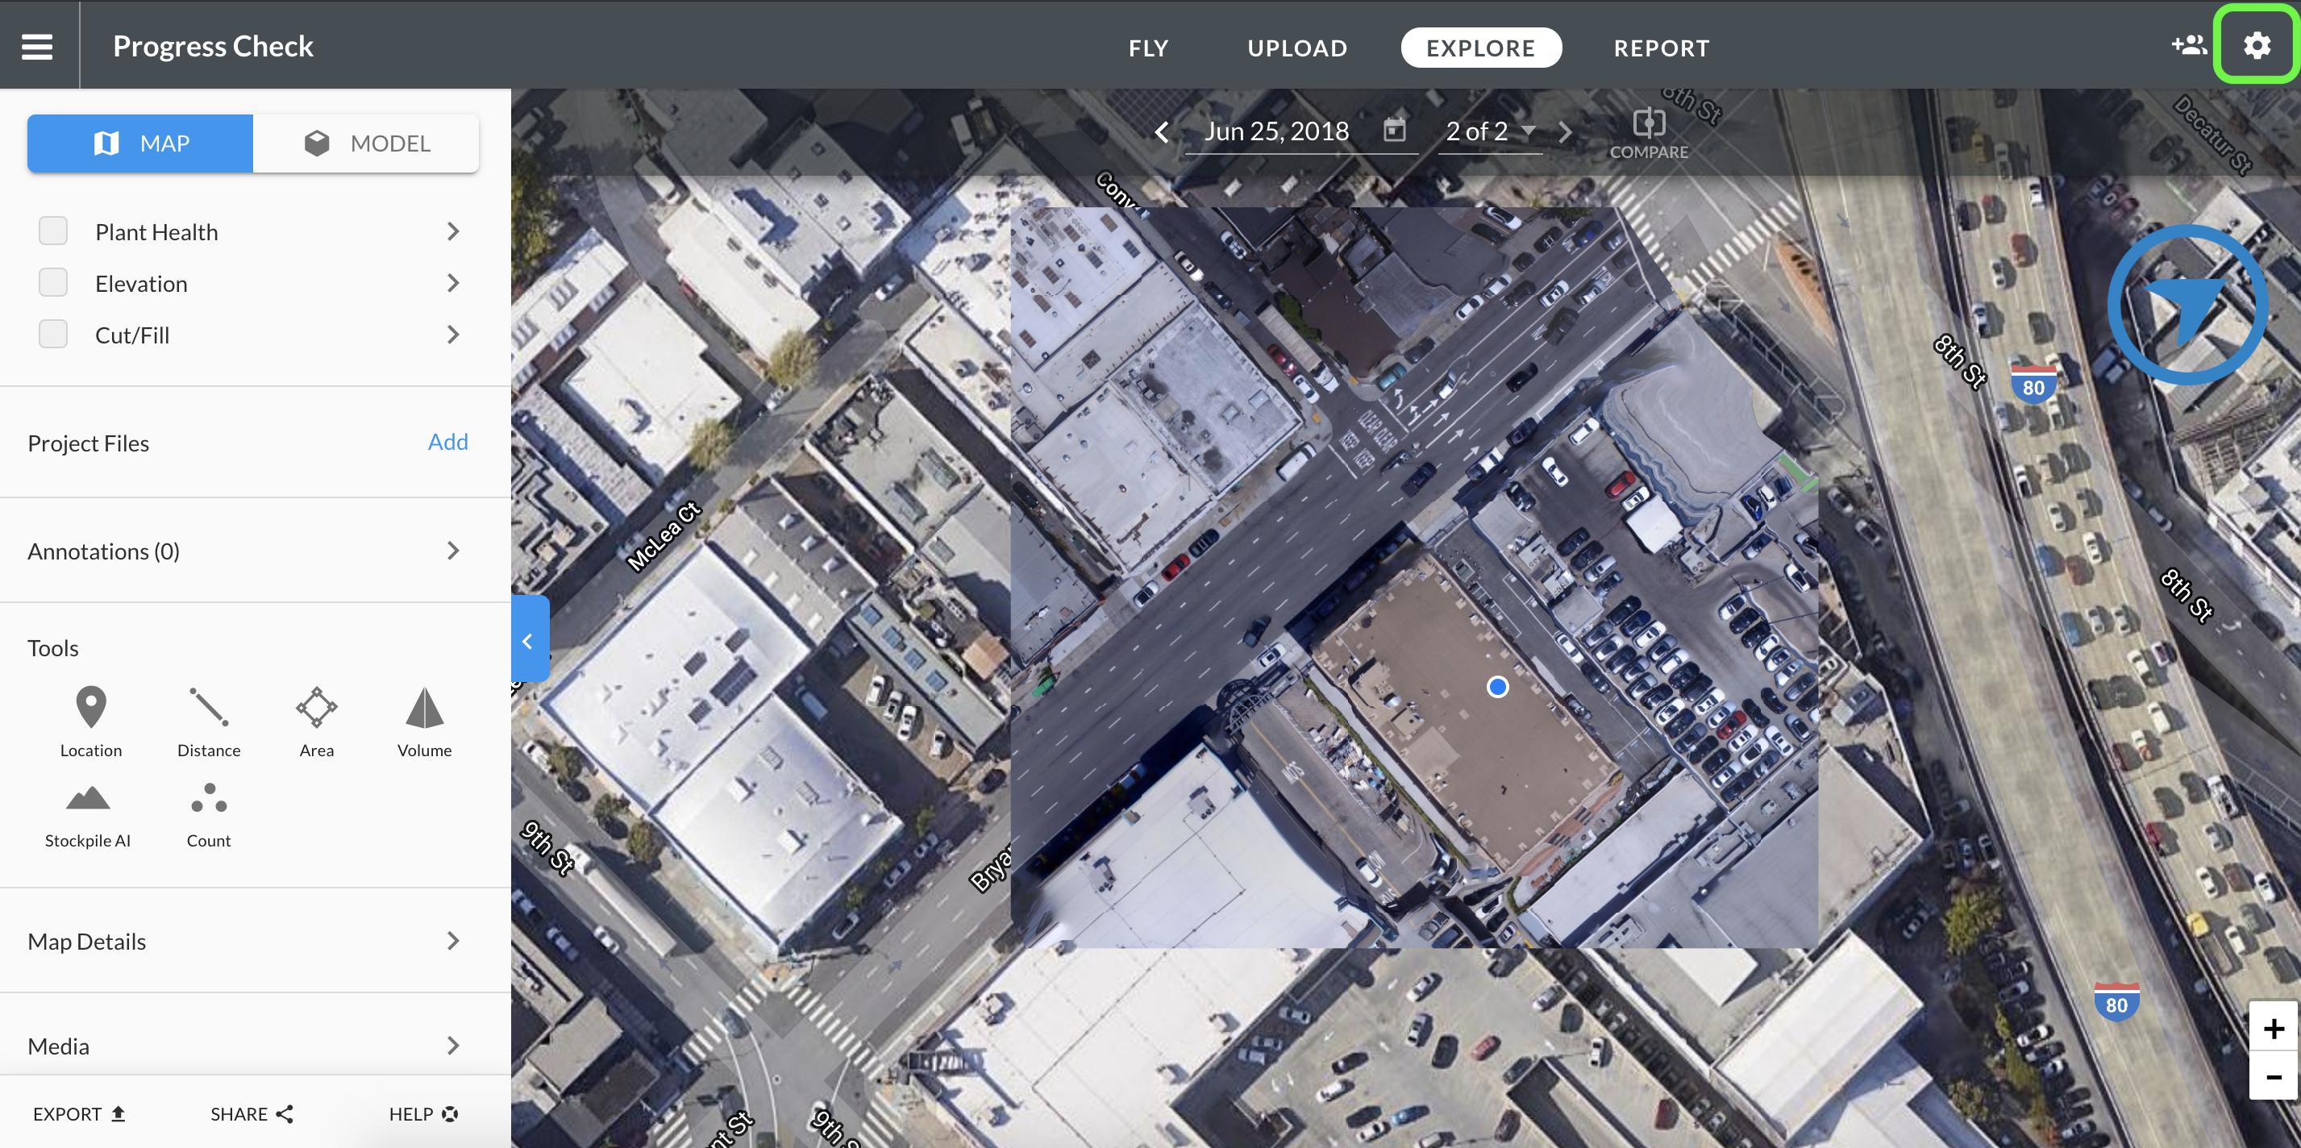Switch to the MODEL view tab
Image resolution: width=2301 pixels, height=1148 pixels.
pos(366,143)
